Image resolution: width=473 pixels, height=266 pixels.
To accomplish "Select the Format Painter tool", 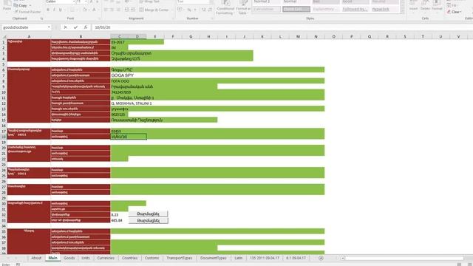I will point(27,12).
